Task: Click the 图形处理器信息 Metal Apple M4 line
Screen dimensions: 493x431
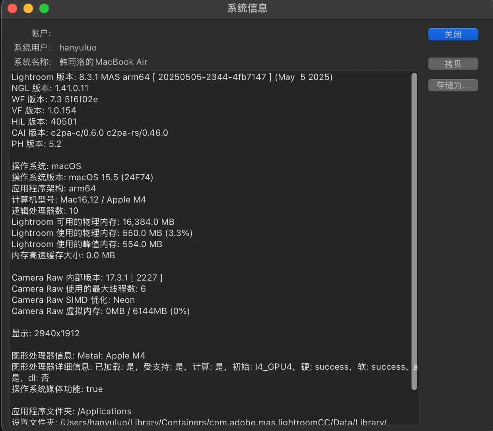Action: click(79, 356)
